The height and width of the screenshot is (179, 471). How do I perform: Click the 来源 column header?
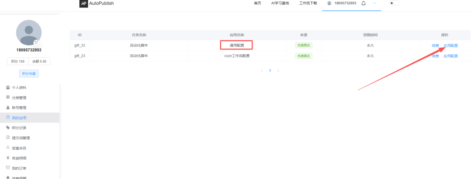[x=304, y=35]
